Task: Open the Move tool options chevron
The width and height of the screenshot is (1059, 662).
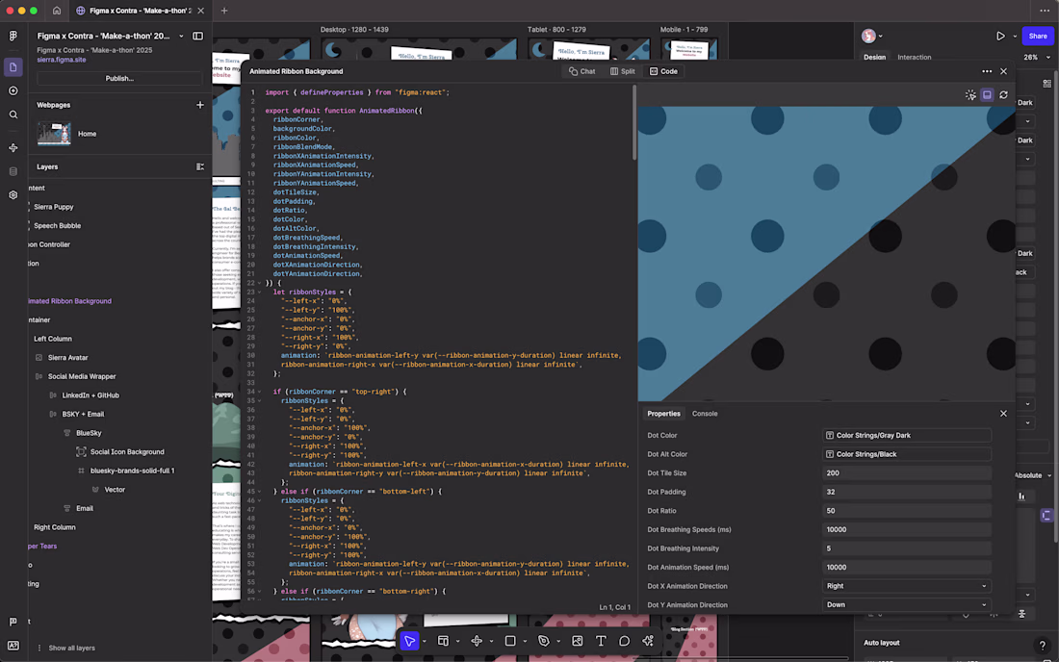Action: click(425, 642)
